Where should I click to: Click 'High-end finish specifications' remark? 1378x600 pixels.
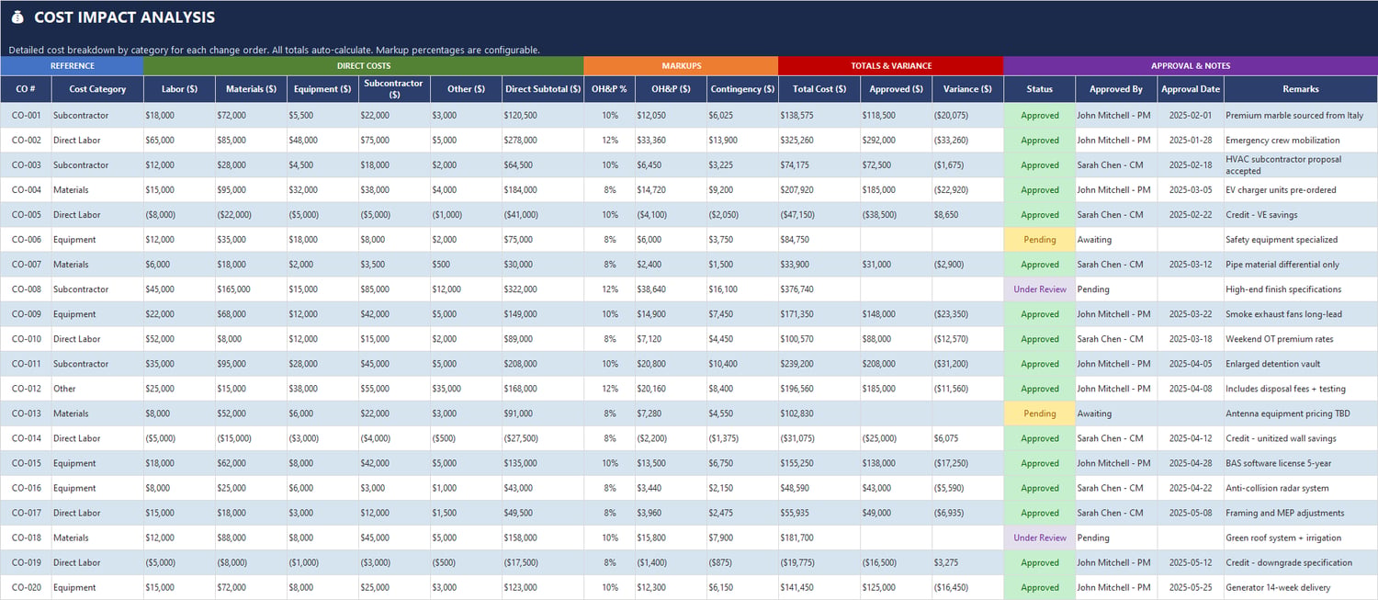pos(1301,289)
